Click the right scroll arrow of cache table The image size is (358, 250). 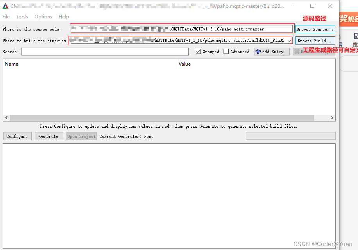(332, 118)
